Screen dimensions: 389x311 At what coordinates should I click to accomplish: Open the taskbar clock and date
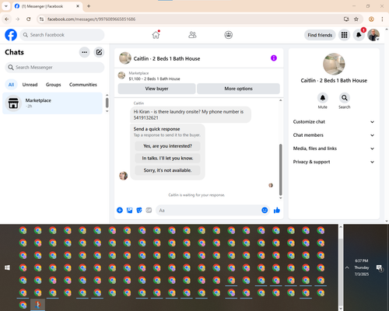click(x=362, y=267)
